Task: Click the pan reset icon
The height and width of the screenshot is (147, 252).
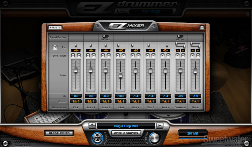Action: 55,47
